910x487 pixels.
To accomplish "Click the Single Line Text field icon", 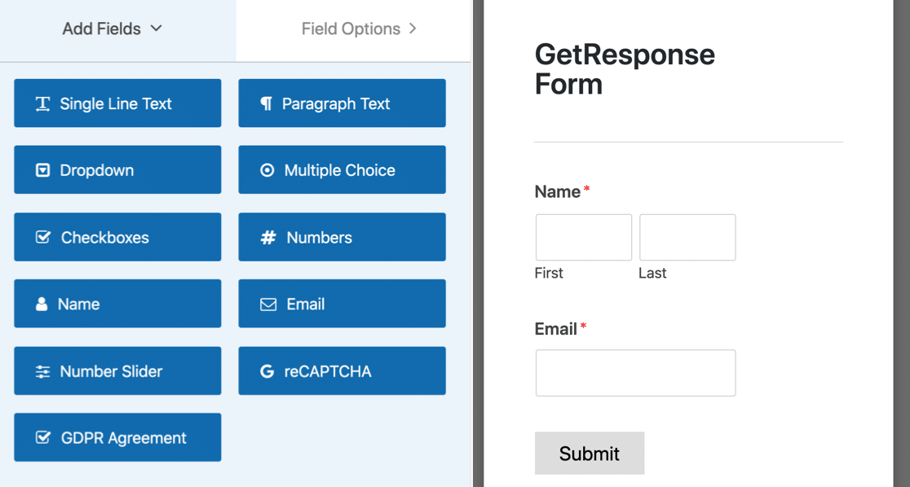I will pyautogui.click(x=42, y=104).
